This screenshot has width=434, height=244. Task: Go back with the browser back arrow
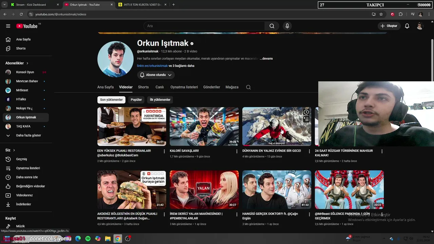point(5,14)
